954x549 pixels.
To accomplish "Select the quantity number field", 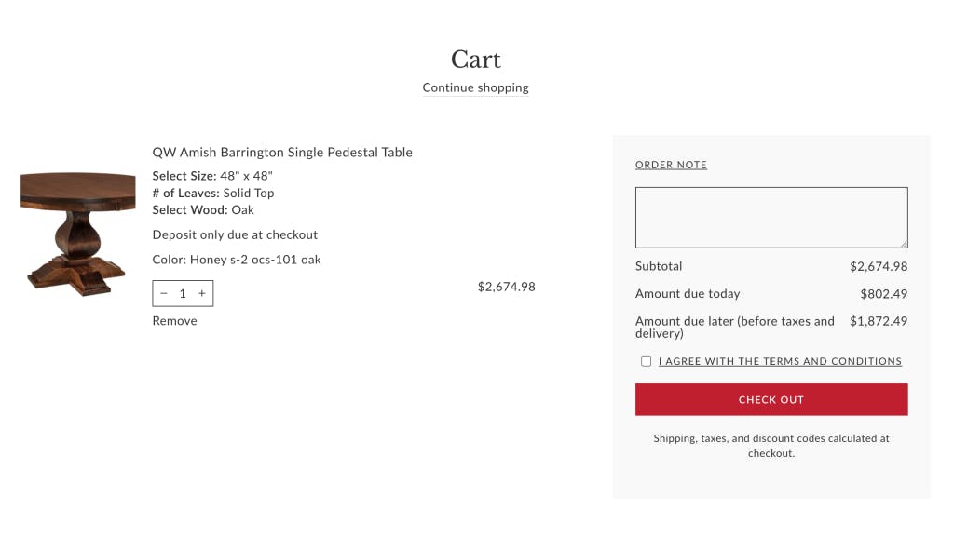I will [x=183, y=294].
